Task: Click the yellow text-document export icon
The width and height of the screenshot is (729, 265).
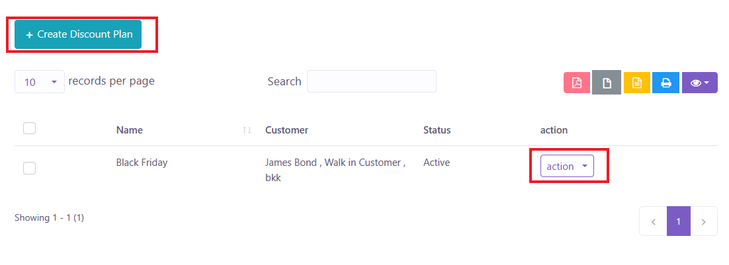Action: click(637, 83)
